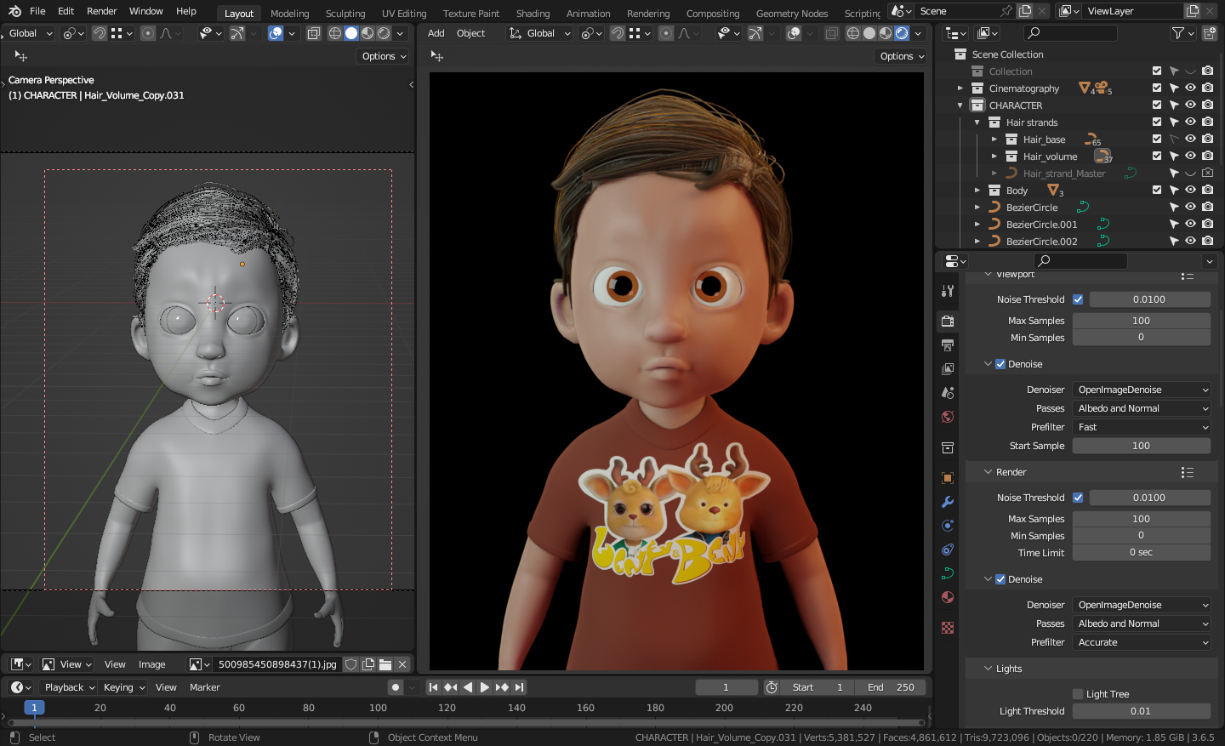Image resolution: width=1225 pixels, height=746 pixels.
Task: Open the Modifiers wrench tab icon
Action: (x=948, y=502)
